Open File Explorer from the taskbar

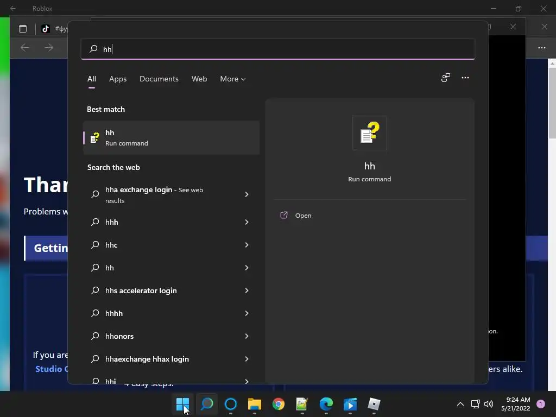(x=254, y=404)
